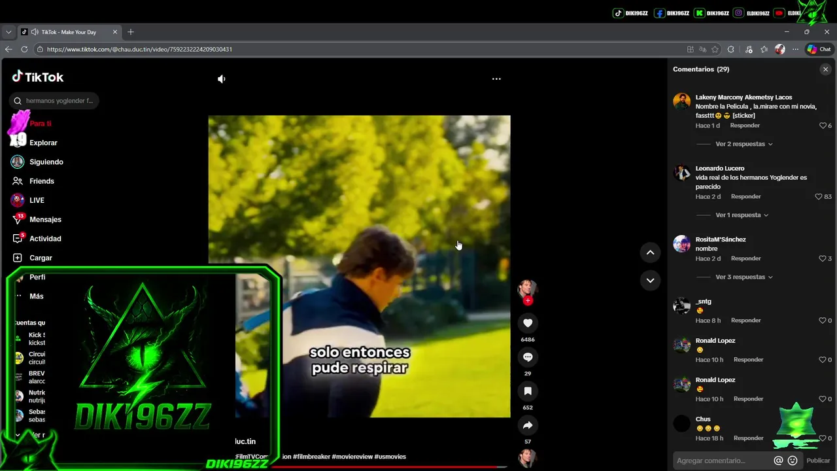Click the media control music icon

(749, 49)
